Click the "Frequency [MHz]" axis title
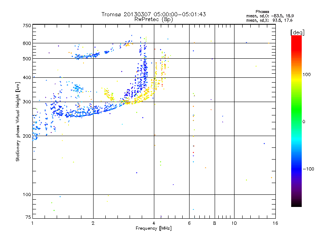 pos(153,228)
